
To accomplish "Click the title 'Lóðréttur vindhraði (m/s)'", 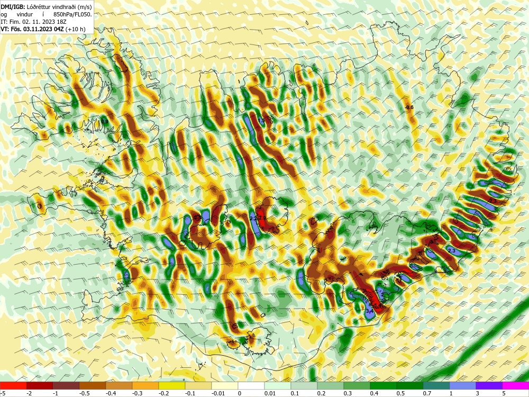I will tap(59, 7).
